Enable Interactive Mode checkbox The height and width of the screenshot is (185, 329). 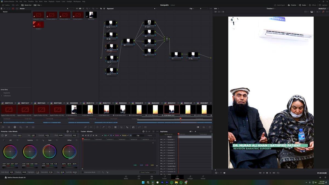click(x=83, y=172)
